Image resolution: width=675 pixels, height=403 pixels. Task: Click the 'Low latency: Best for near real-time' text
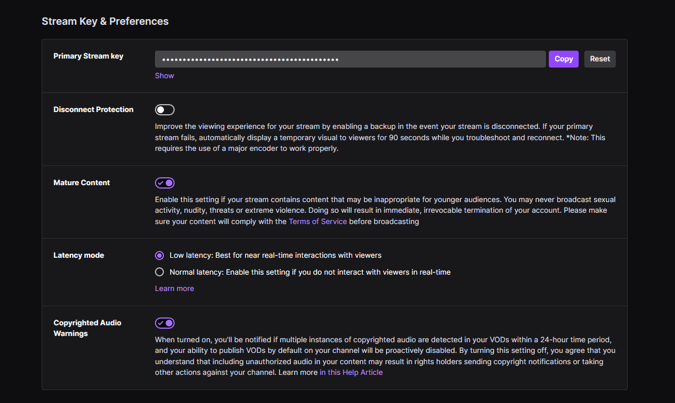click(276, 256)
